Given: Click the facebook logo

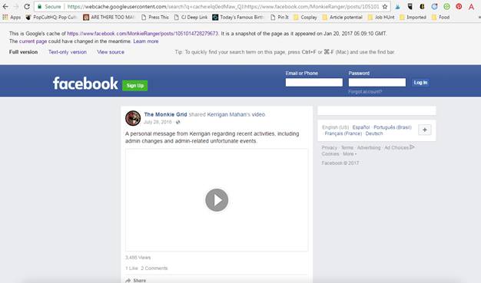Looking at the screenshot, I should click(85, 84).
